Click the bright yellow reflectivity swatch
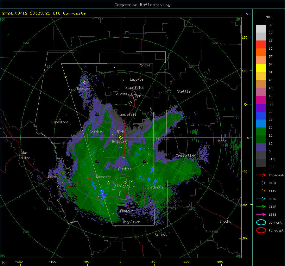 coord(261,68)
